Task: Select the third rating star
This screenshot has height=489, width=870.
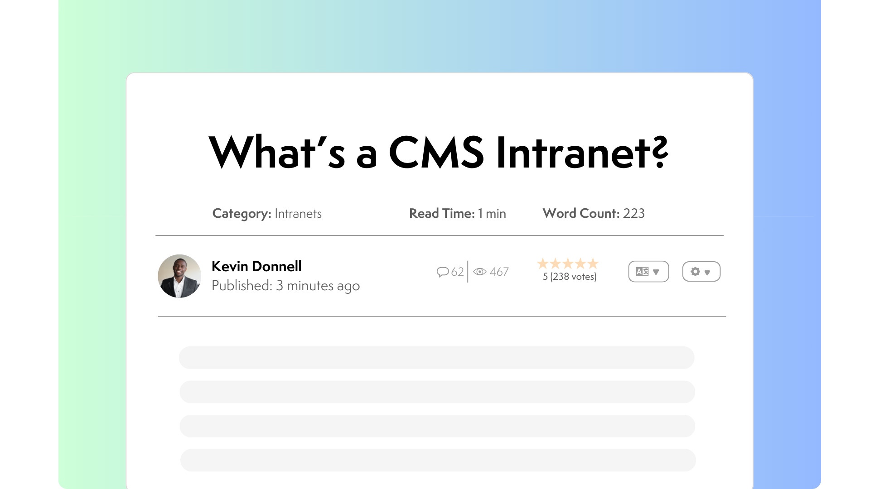Action: [x=568, y=264]
